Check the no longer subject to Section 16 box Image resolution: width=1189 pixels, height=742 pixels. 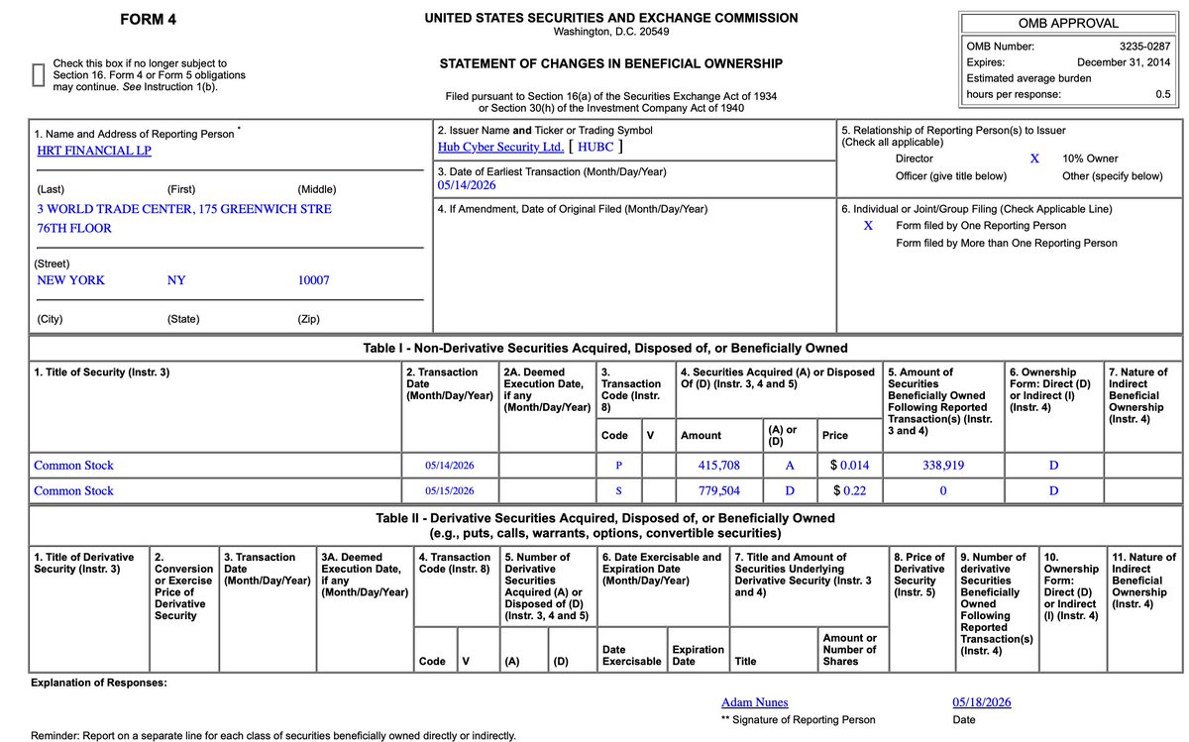38,76
